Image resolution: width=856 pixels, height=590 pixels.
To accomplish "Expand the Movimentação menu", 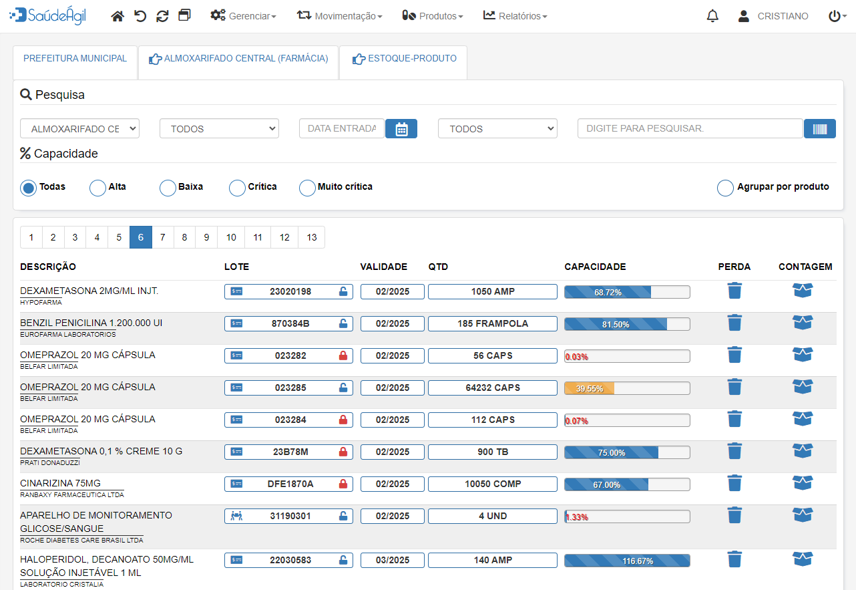I will [340, 16].
